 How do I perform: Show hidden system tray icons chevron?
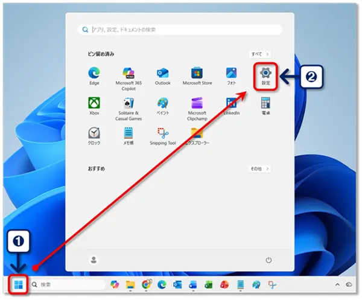[337, 284]
